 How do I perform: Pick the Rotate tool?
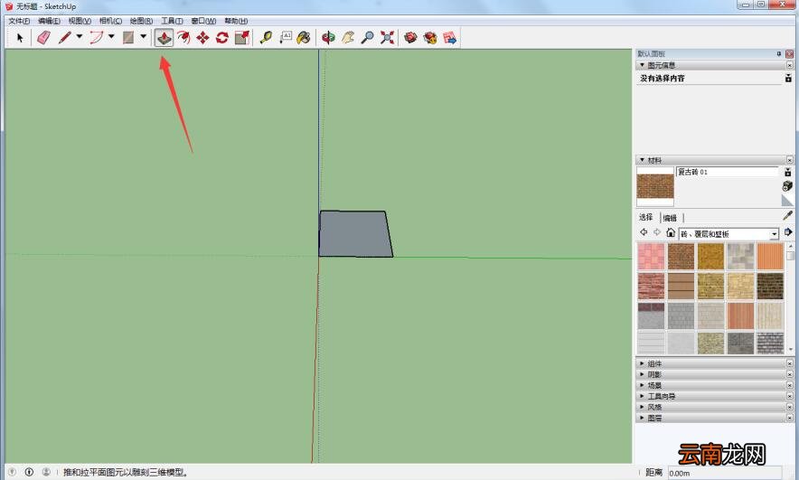[x=222, y=38]
